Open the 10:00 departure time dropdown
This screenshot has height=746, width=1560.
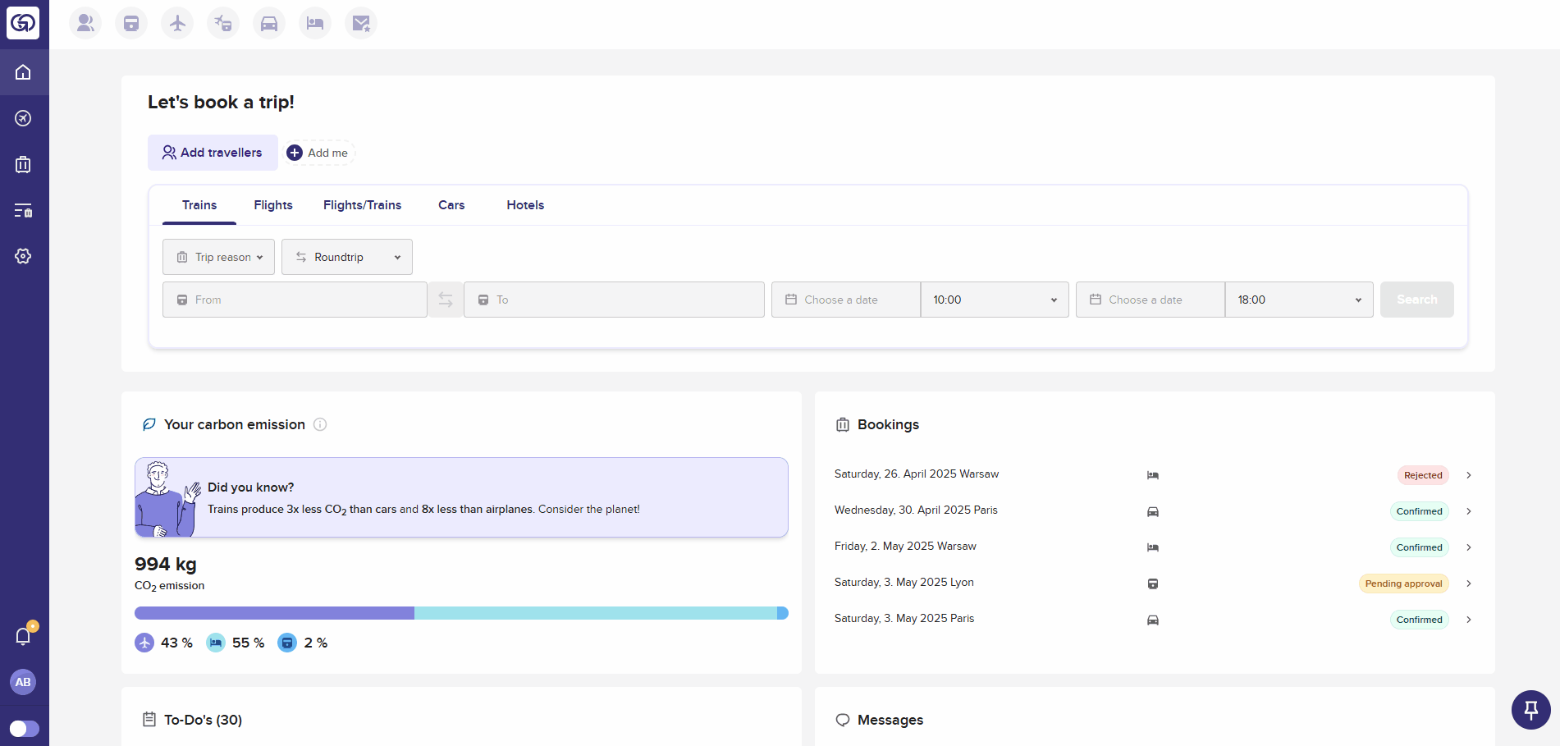(995, 300)
